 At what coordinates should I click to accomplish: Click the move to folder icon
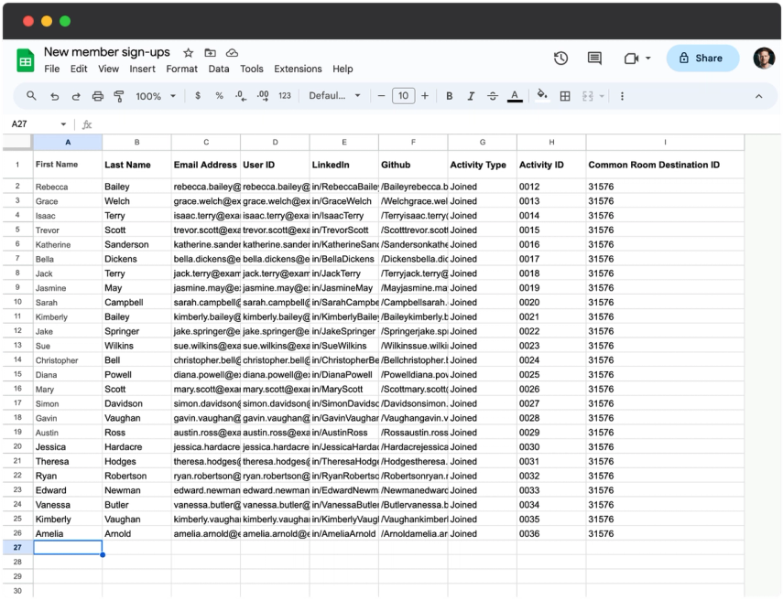tap(211, 53)
